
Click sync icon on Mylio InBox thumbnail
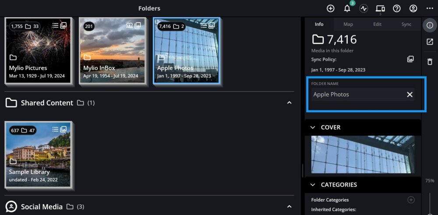pos(138,25)
